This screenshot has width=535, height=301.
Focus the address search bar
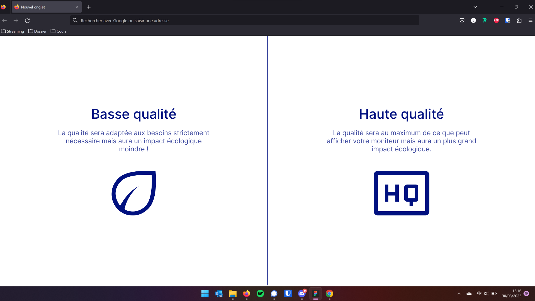point(245,21)
